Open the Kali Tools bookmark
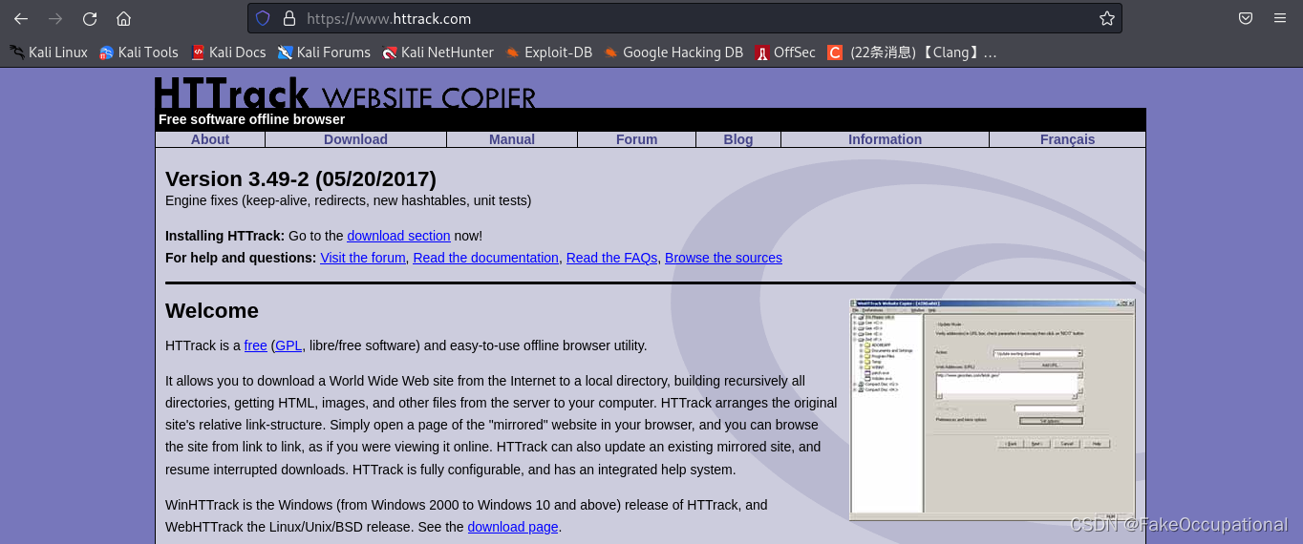The width and height of the screenshot is (1303, 544). point(139,52)
